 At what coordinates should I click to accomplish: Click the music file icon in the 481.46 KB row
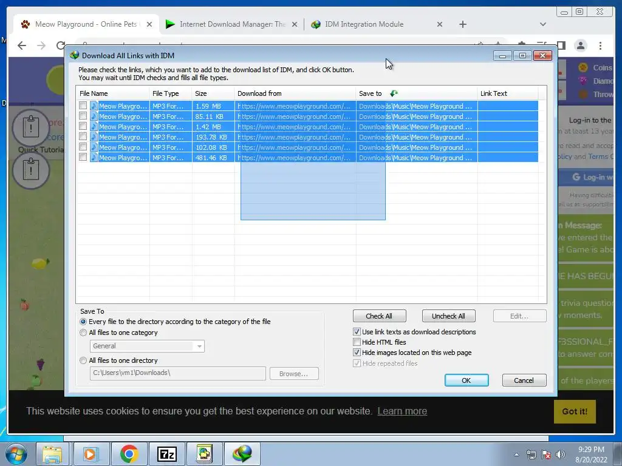(x=94, y=157)
